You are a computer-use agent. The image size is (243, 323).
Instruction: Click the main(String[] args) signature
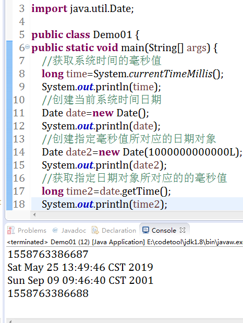click(166, 48)
